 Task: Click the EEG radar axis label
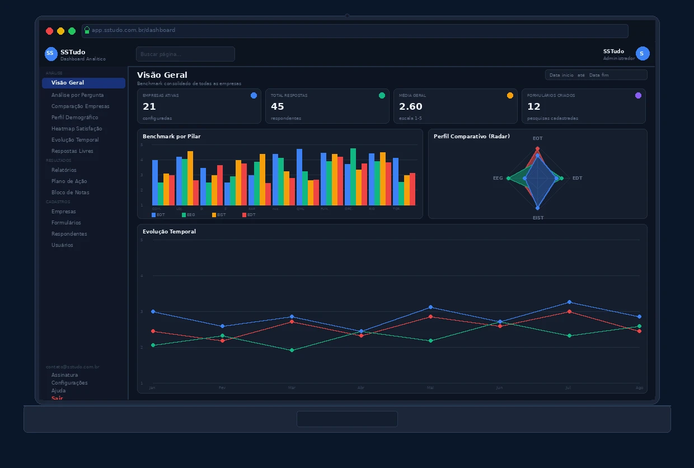coord(498,178)
